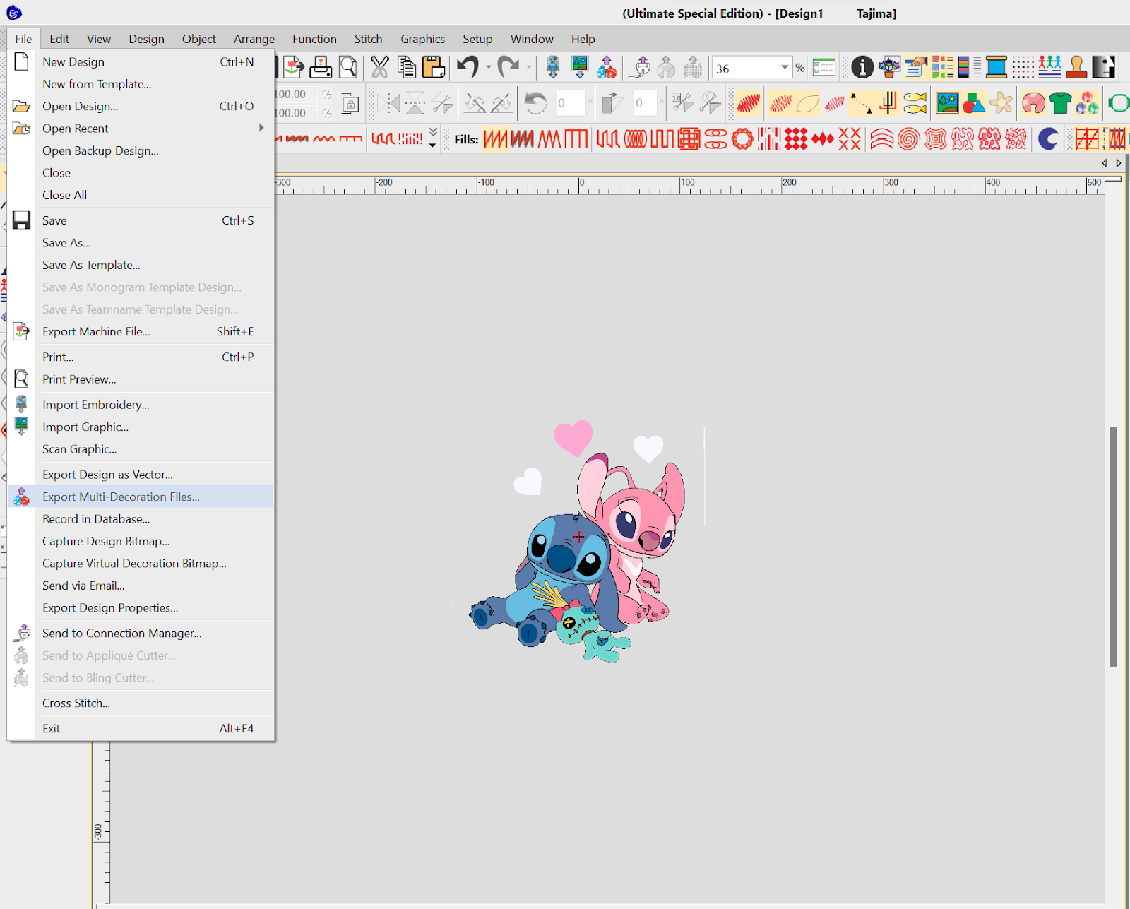Open Design Information black info icon

(862, 68)
